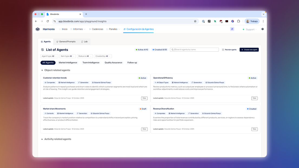The image size is (299, 168).
Task: Click the Contacts tag on Market share Movements
Action: click(49, 114)
